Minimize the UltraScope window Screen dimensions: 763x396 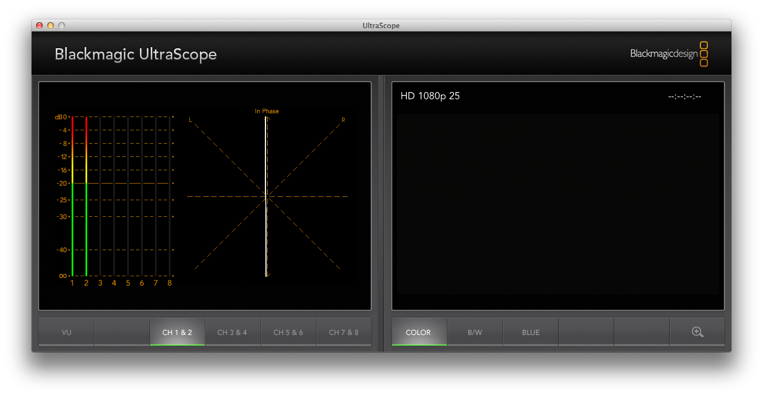pyautogui.click(x=51, y=26)
